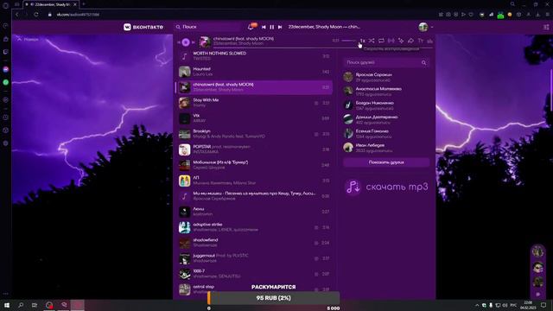Open the settings sliders icon at header right

click(x=546, y=27)
